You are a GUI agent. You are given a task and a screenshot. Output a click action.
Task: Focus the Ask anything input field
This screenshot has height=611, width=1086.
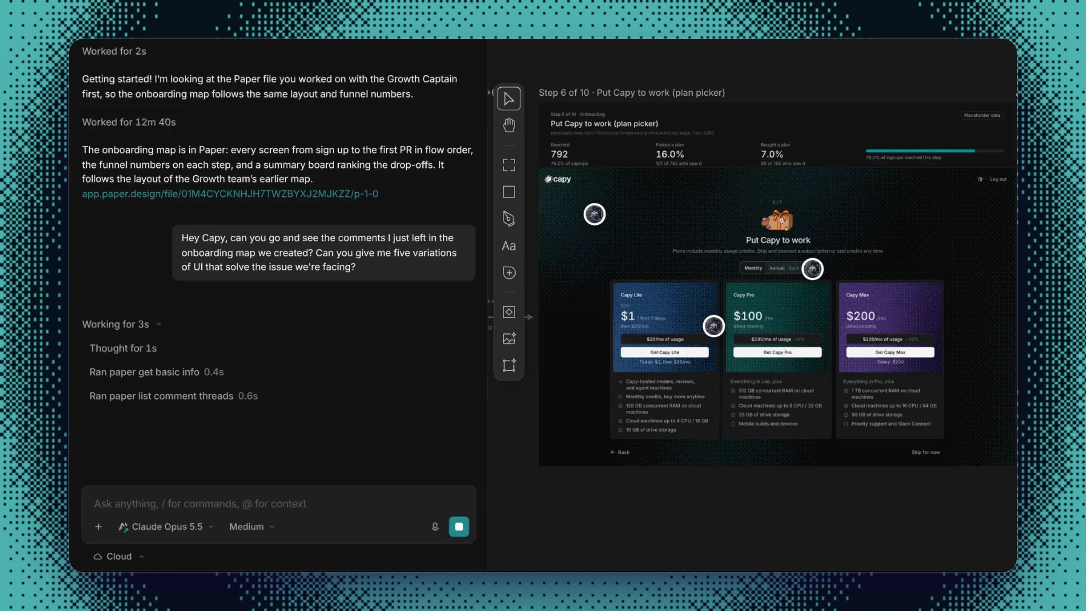pos(279,504)
